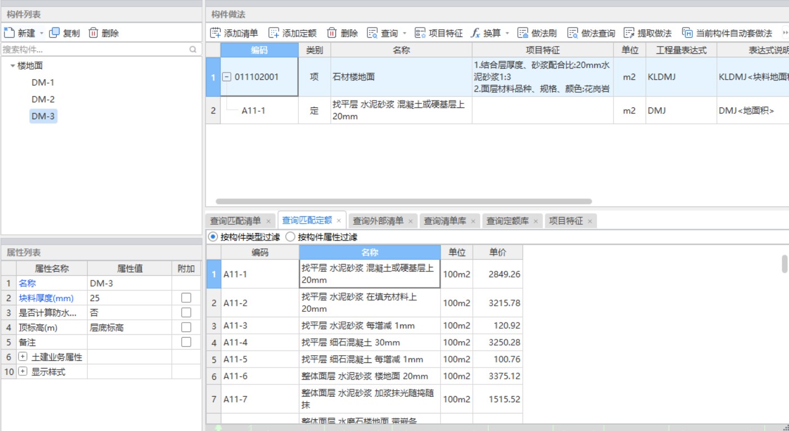Expand 土建业务属性 property group
The height and width of the screenshot is (431, 789).
click(23, 357)
